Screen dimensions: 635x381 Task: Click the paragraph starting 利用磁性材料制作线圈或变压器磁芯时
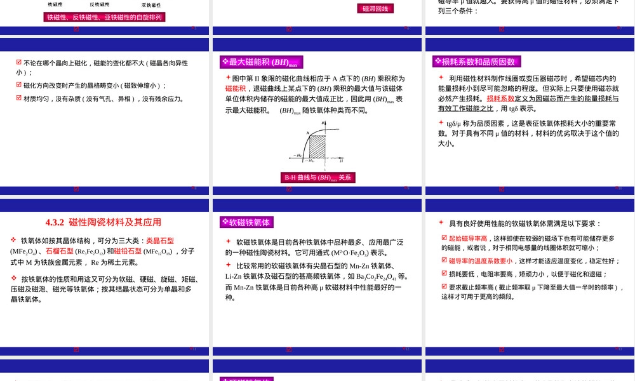528,93
